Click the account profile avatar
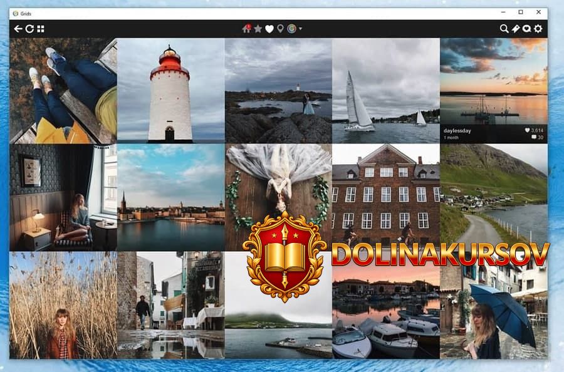Viewport: 564px width, 372px height. pos(291,29)
